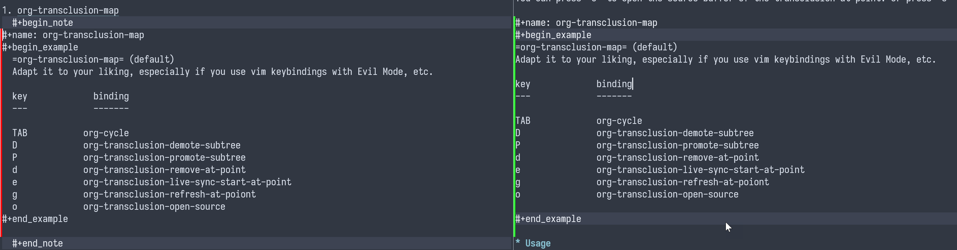
Task: Click "#+name: org-transclusion-map" in the left pane
Action: click(73, 35)
